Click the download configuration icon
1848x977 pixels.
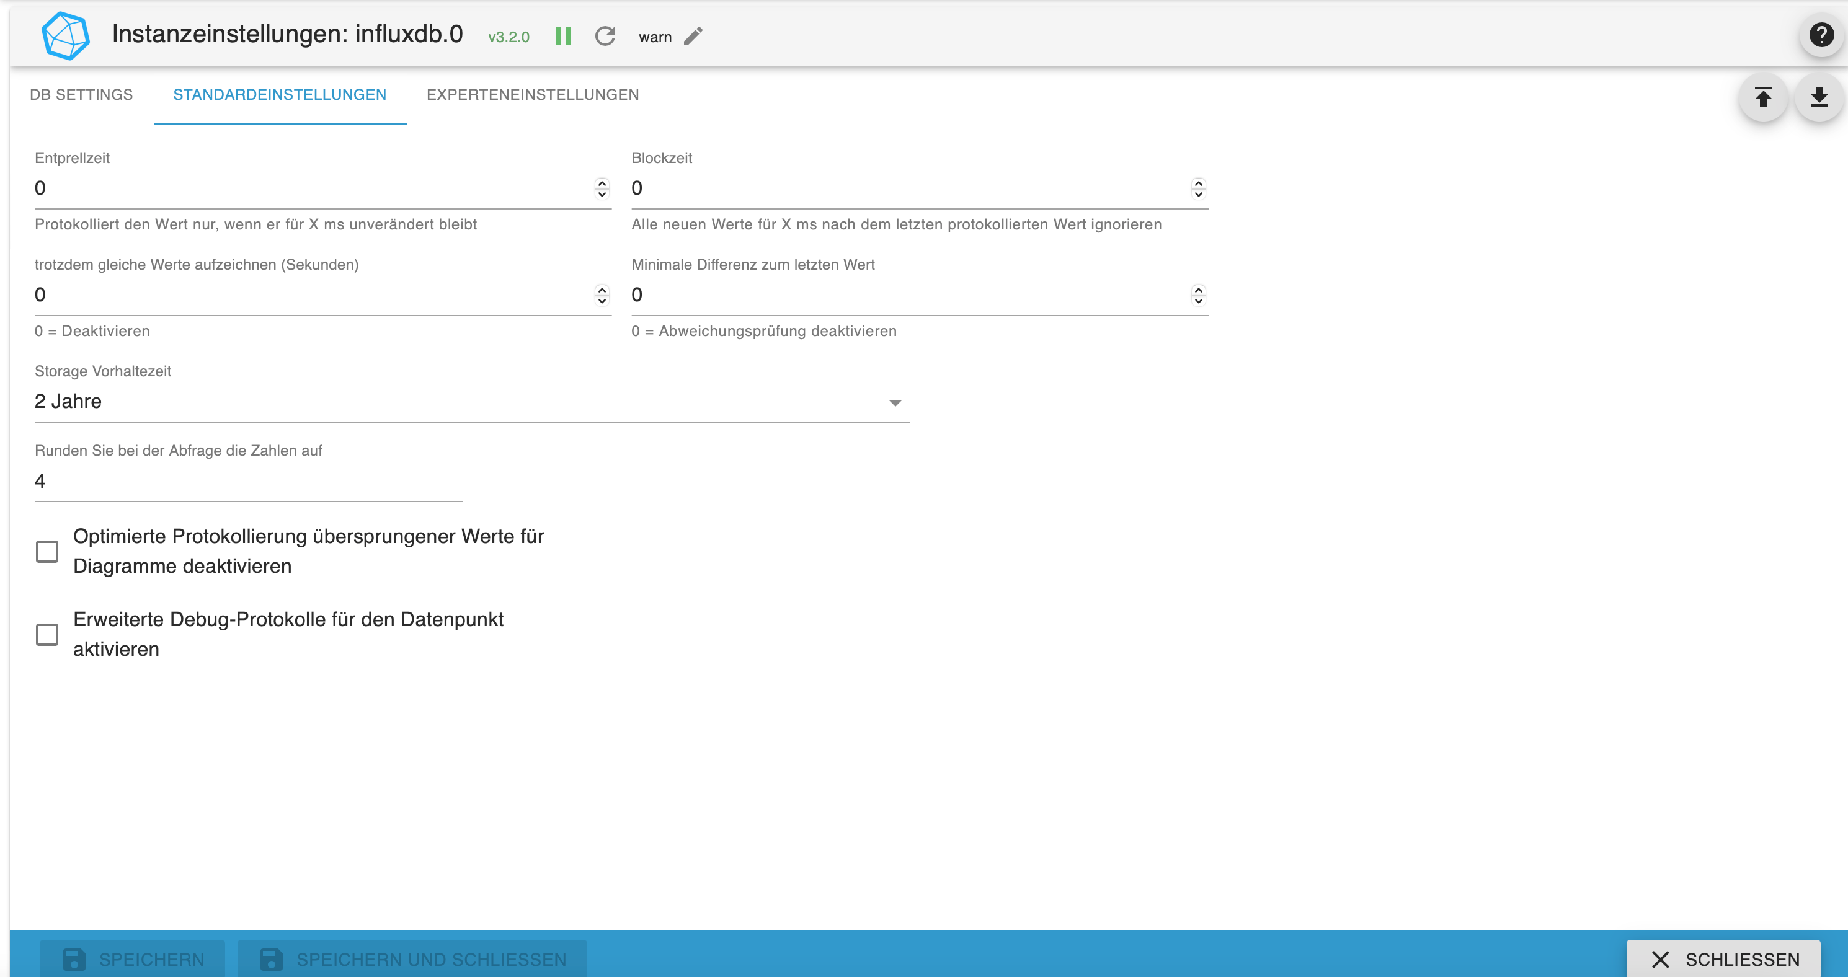click(1819, 97)
